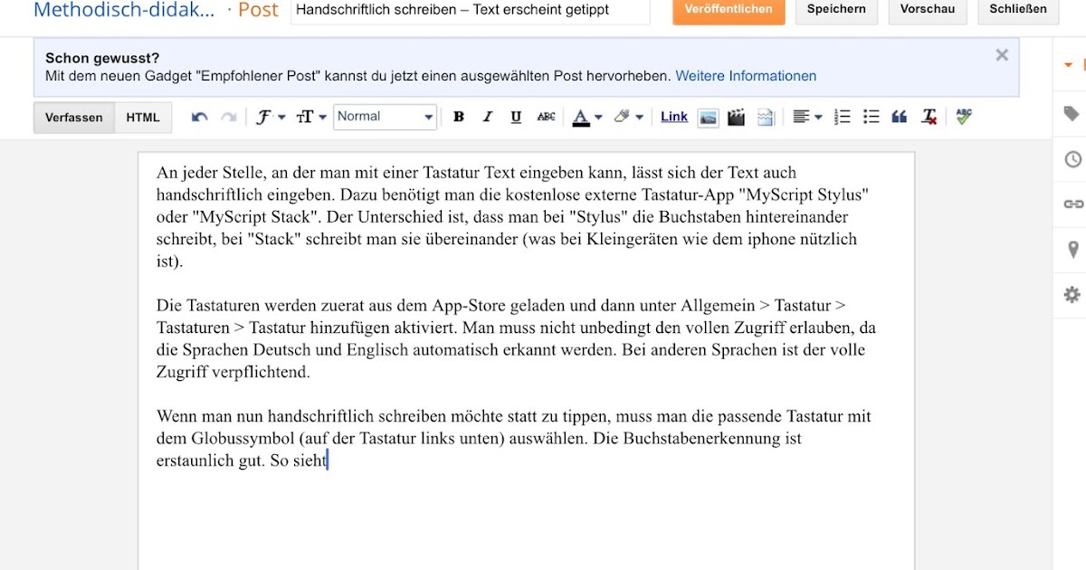This screenshot has height=570, width=1086.
Task: Toggle numbered list
Action: point(842,117)
